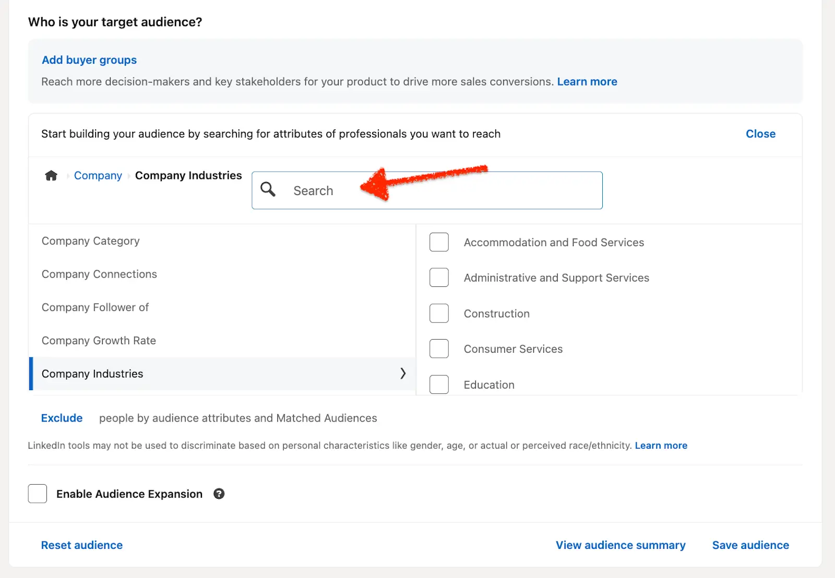The height and width of the screenshot is (578, 835).
Task: Enable the Consumer Services checkbox
Action: tap(439, 349)
